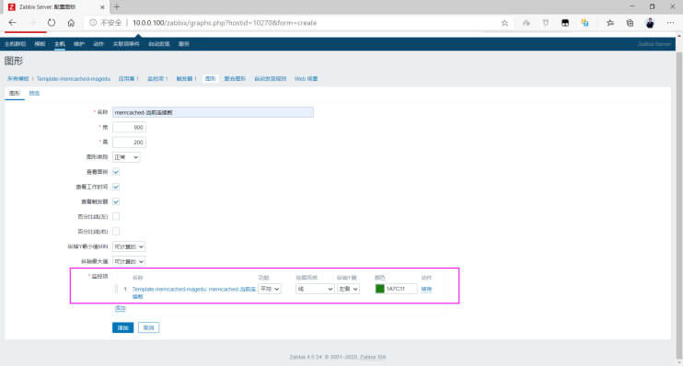Open Template-memcached-magedu breadcrumb link

(74, 79)
